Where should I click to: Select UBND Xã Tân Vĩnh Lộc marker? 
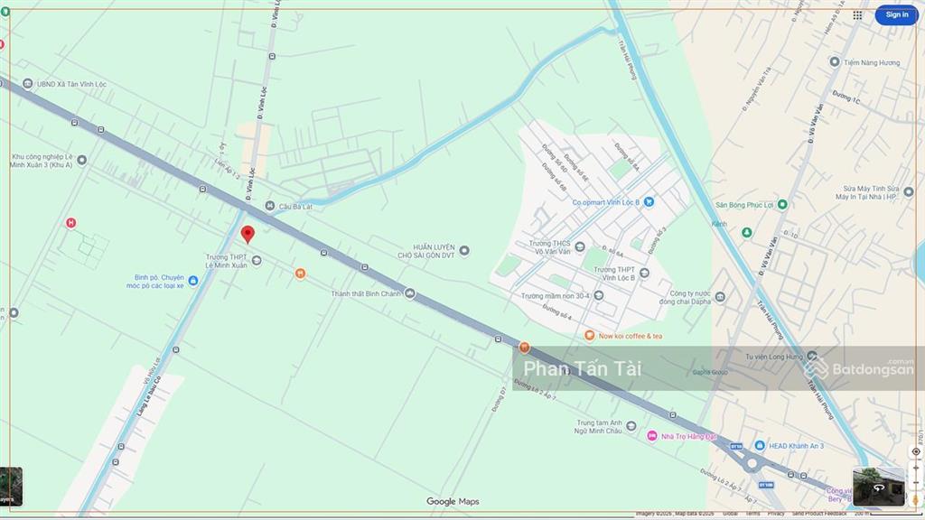point(27,84)
